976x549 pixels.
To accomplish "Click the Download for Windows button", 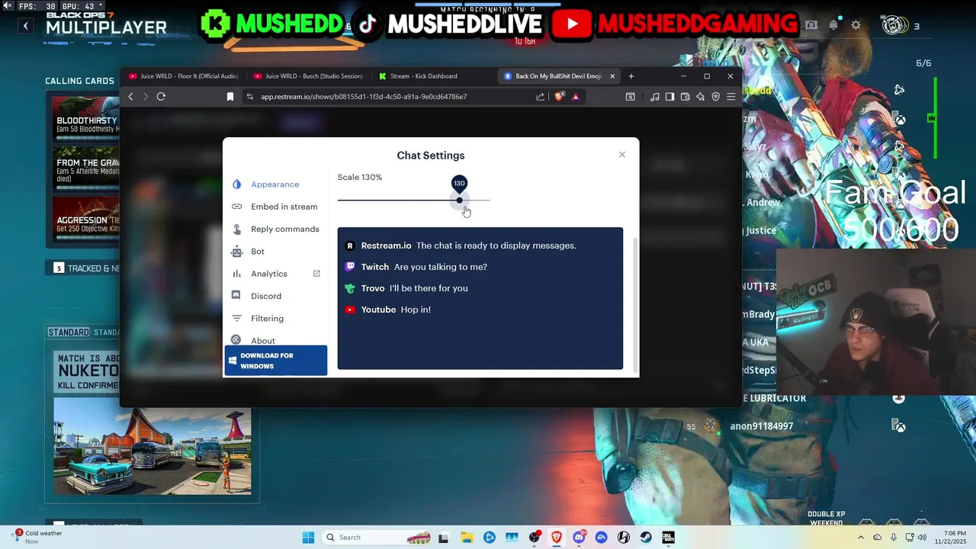I will click(x=276, y=361).
